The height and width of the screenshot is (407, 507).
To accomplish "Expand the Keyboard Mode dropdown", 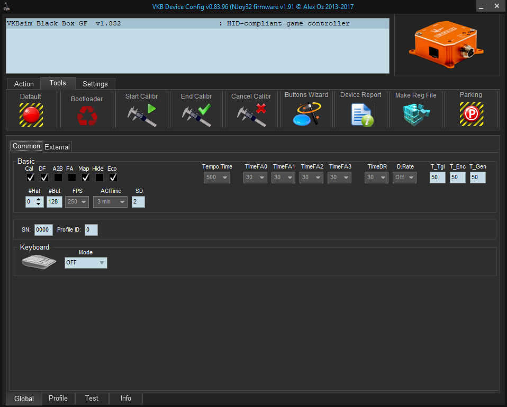I will tap(86, 263).
